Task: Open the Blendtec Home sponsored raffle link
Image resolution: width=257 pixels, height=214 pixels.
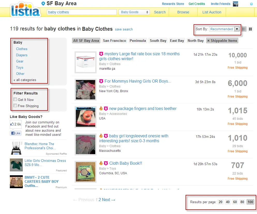Action: [40, 146]
